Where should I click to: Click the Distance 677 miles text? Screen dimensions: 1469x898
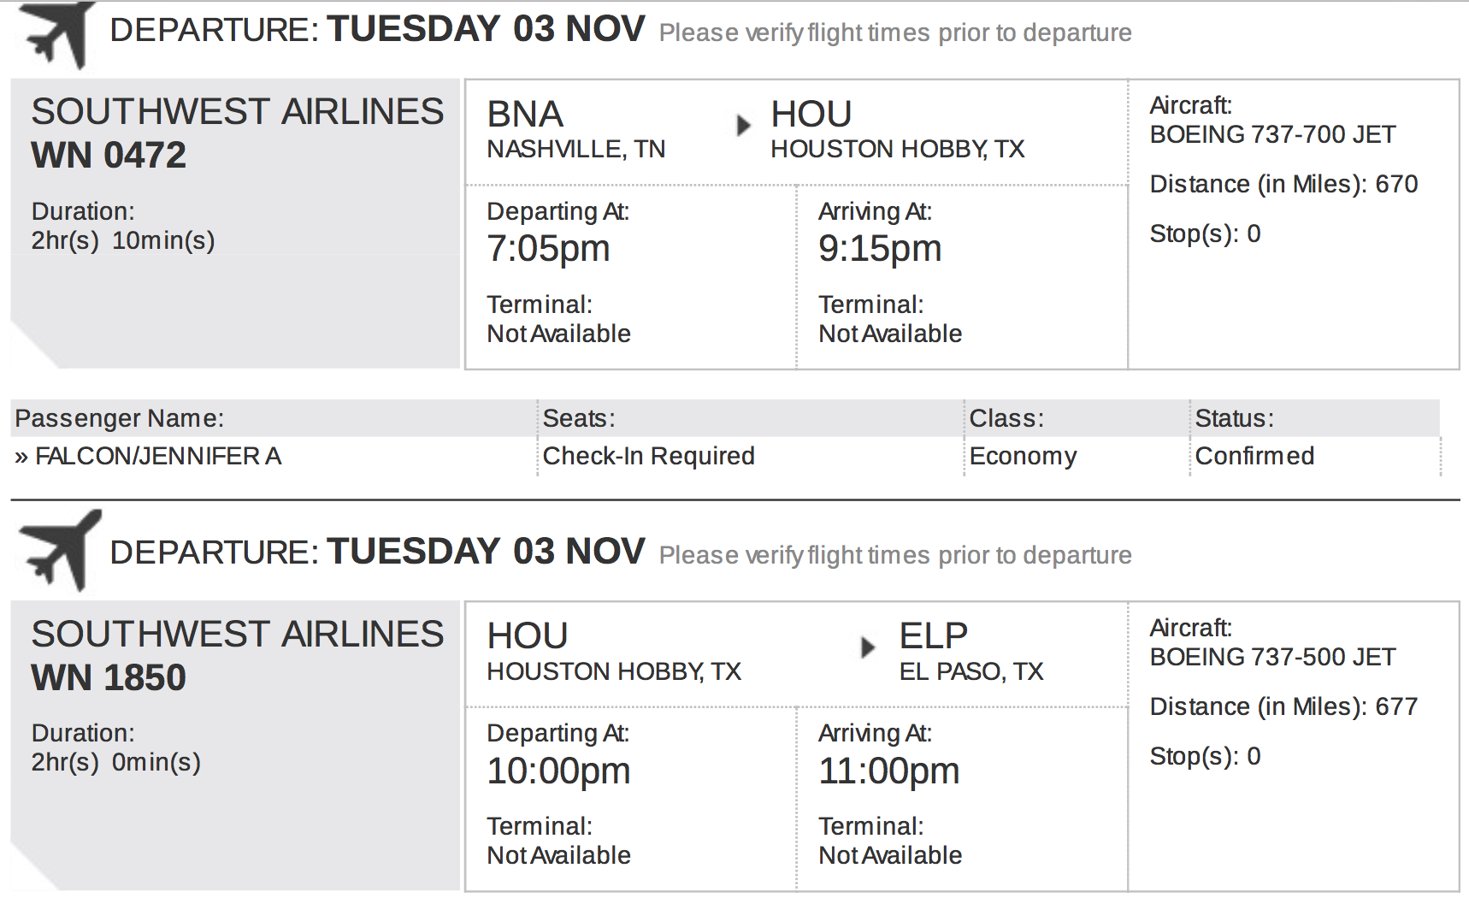(x=1283, y=707)
